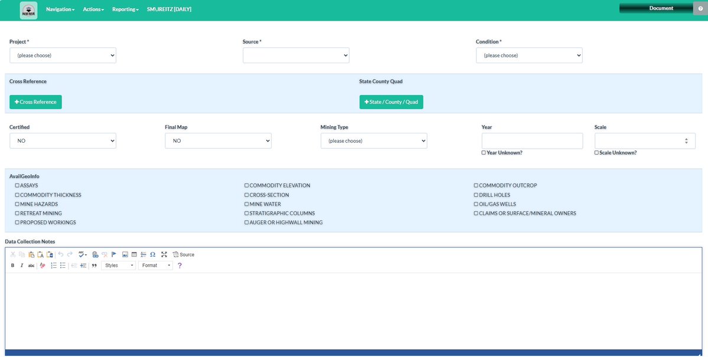
Task: Check the OIL/GAS WELLS checkbox
Action: [476, 204]
